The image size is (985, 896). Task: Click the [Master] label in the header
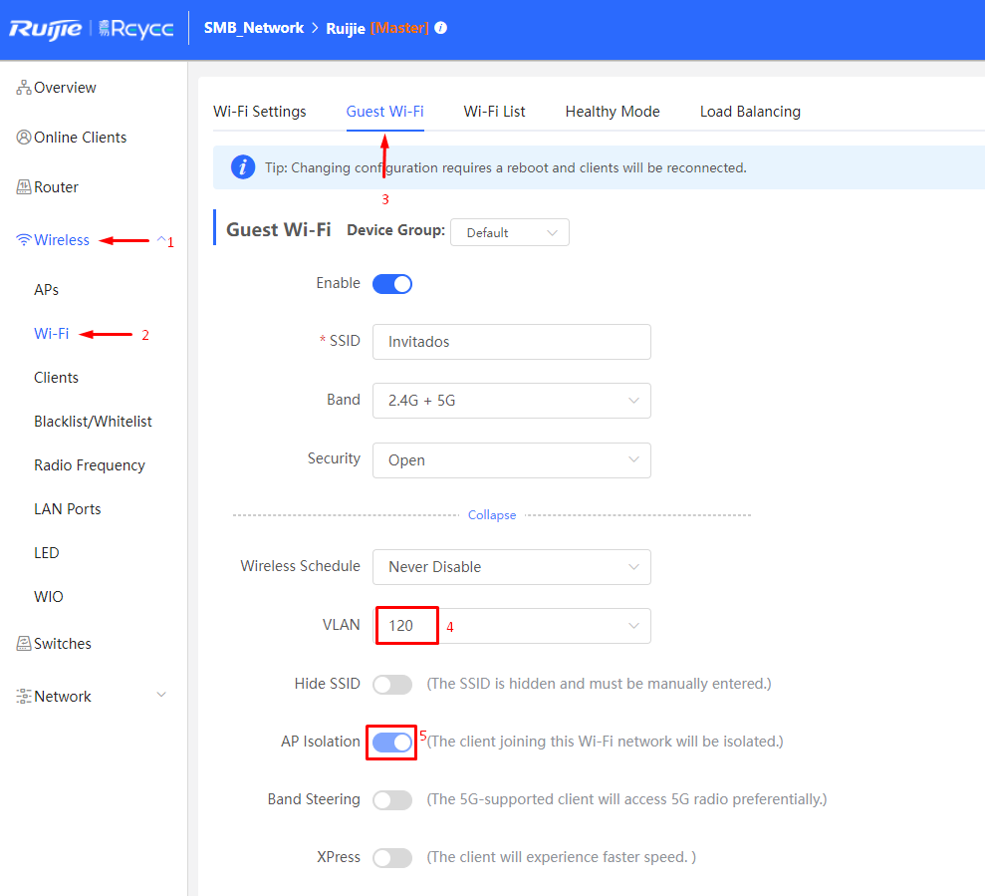tap(399, 28)
